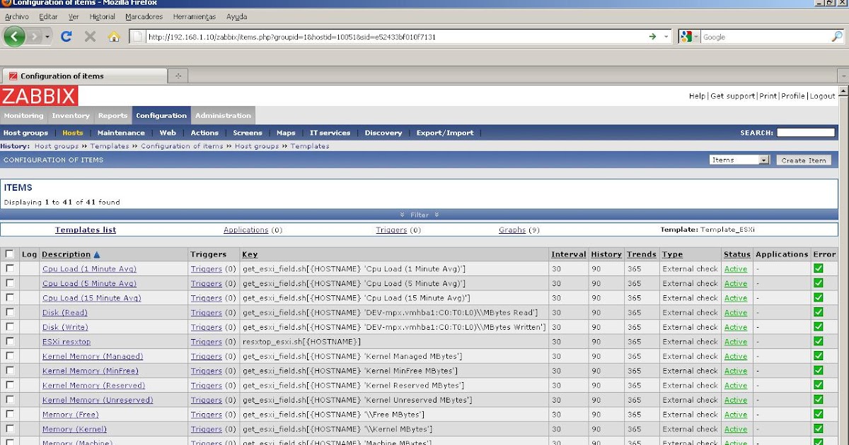Select the header select-all checkbox
Image resolution: width=849 pixels, height=445 pixels.
click(x=9, y=253)
